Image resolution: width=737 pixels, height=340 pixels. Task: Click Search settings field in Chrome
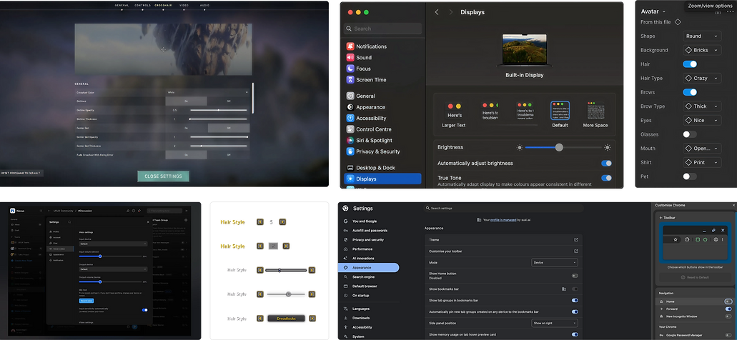coord(503,208)
